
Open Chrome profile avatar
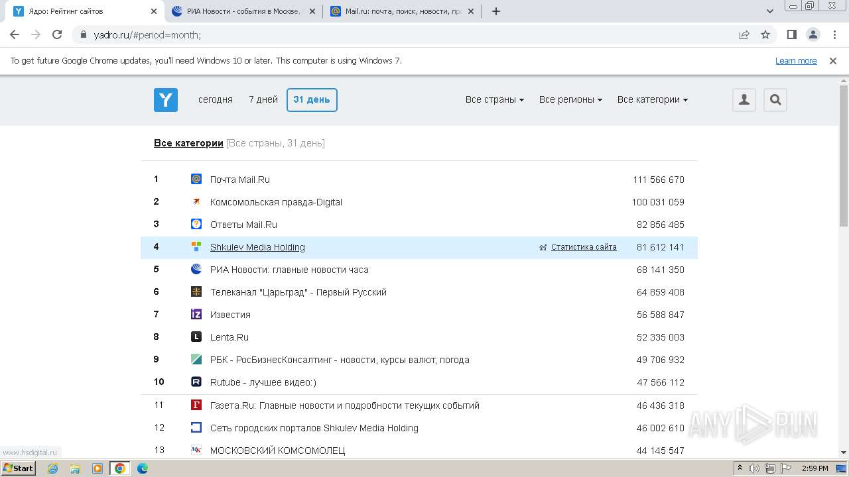pos(813,34)
